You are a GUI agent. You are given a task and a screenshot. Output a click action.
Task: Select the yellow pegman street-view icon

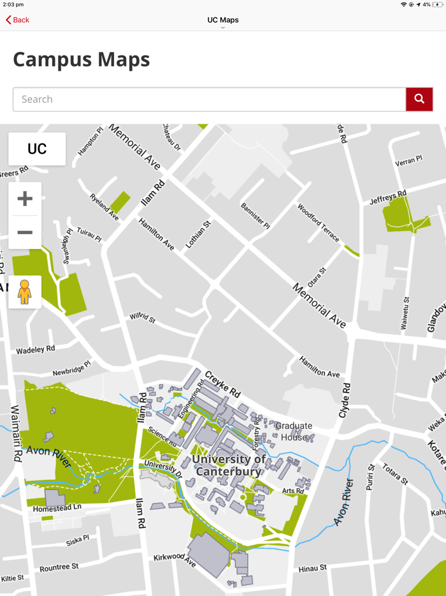coord(25,292)
